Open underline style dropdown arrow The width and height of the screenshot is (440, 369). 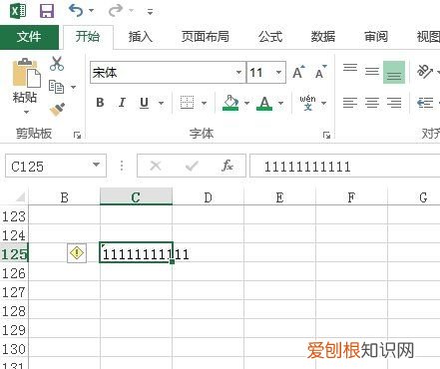coord(161,103)
